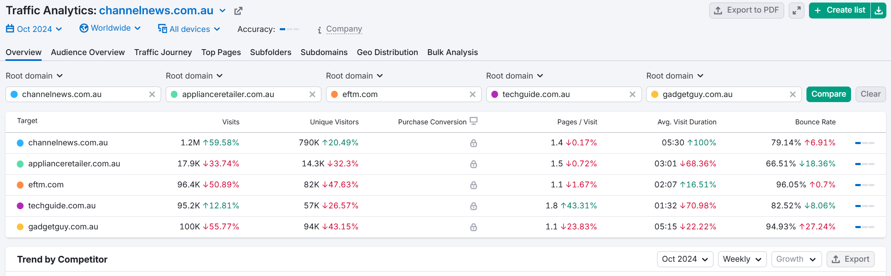The image size is (891, 276).
Task: Open channelnews.com.au in external link icon
Action: 238,11
